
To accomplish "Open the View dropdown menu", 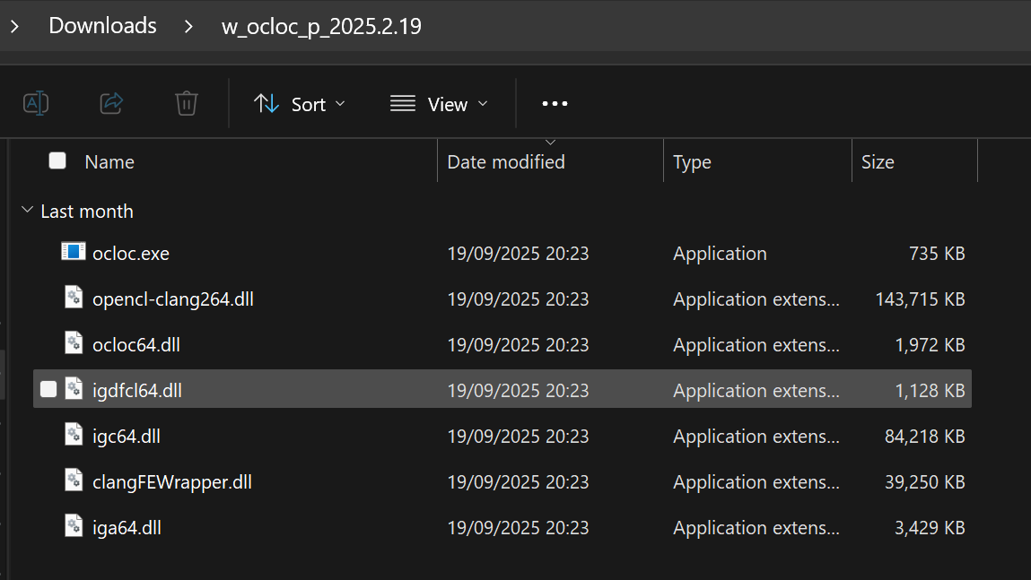I will coord(439,104).
